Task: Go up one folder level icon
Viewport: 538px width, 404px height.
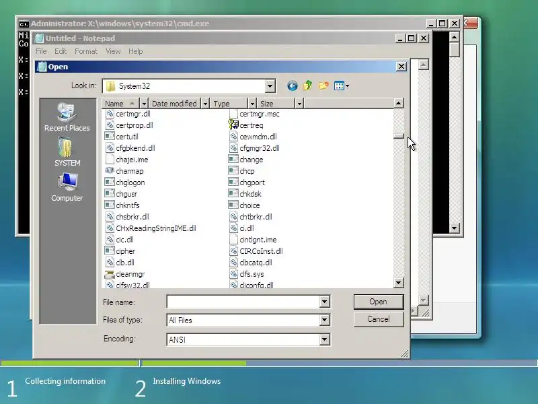Action: pos(308,86)
